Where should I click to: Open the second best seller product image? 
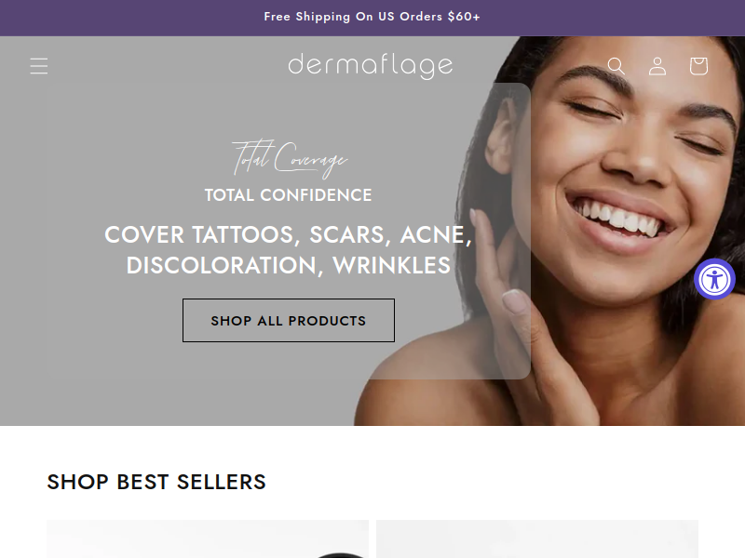537,539
